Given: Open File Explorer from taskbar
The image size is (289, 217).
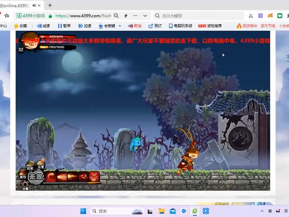Looking at the screenshot, I should pyautogui.click(x=162, y=211).
